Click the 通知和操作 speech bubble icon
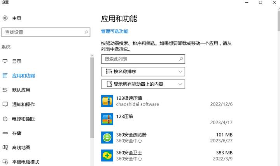The width and height of the screenshot is (280, 166). pyautogui.click(x=5, y=104)
